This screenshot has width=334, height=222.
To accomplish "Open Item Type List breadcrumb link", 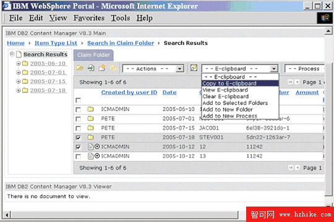I will [x=56, y=43].
